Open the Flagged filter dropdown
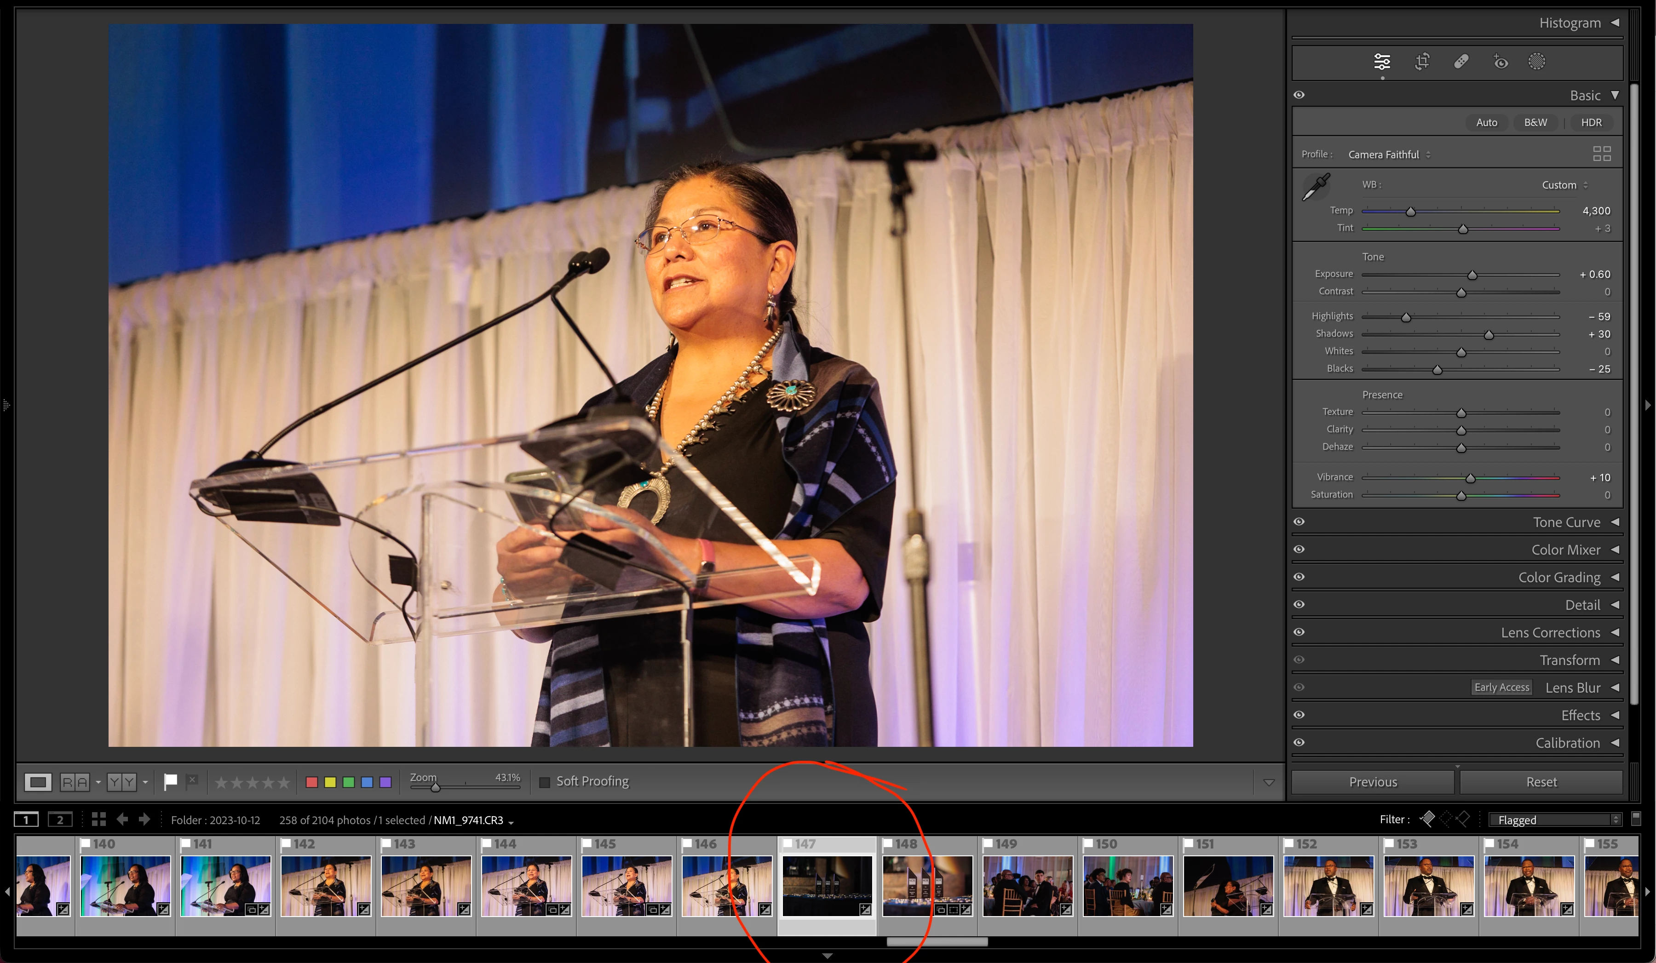Image resolution: width=1656 pixels, height=963 pixels. tap(1555, 820)
